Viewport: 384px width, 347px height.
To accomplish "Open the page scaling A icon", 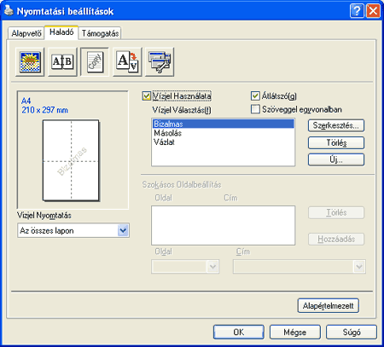I will 127,62.
